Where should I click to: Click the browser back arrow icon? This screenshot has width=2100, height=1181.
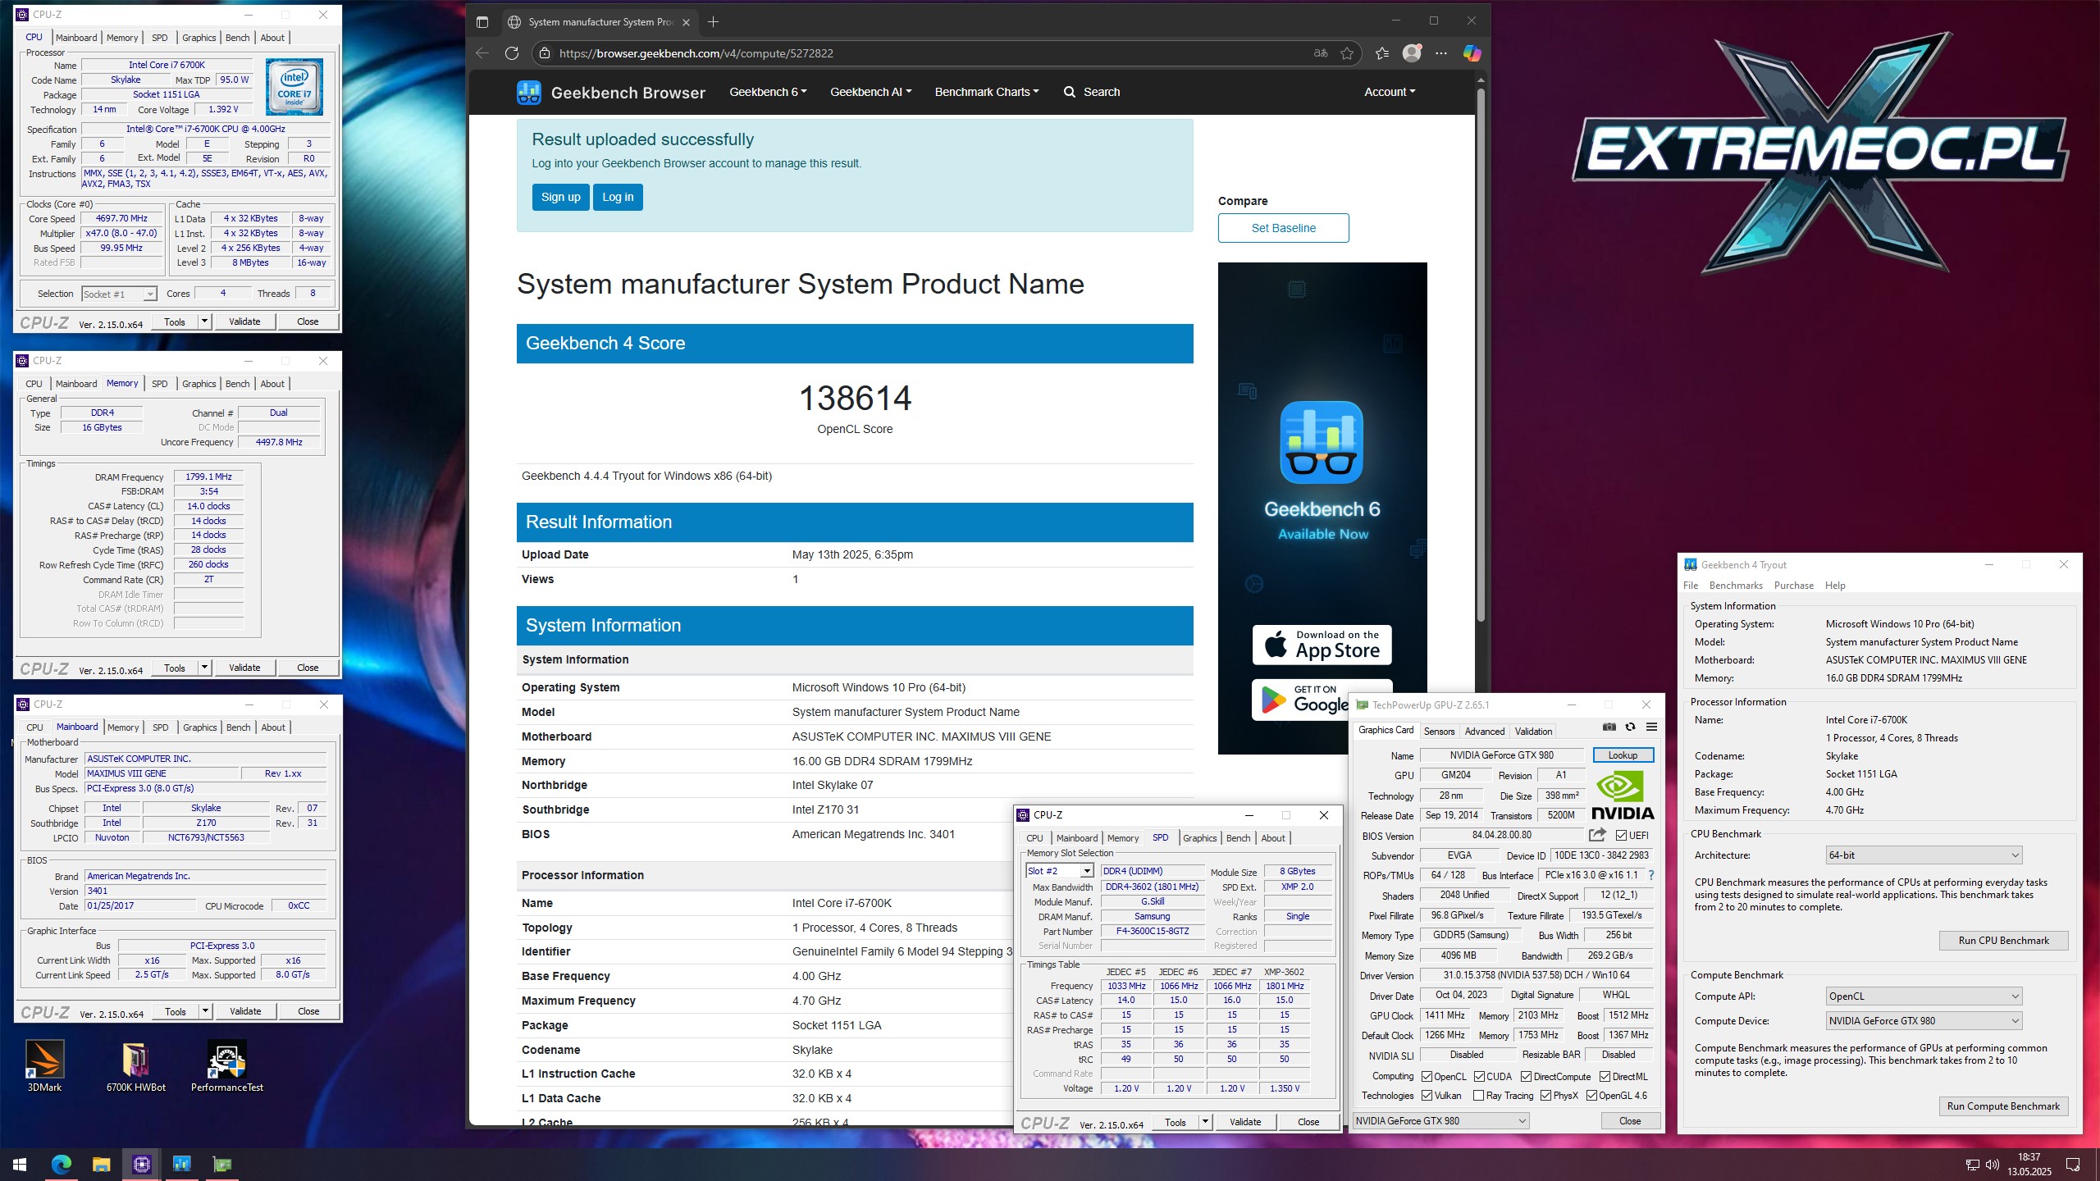tap(482, 53)
